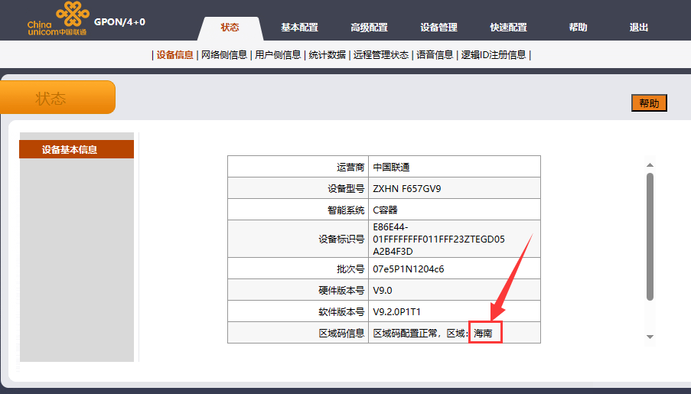The image size is (691, 394).
Task: Open the 逻辑ID注册信息 link
Action: click(494, 55)
